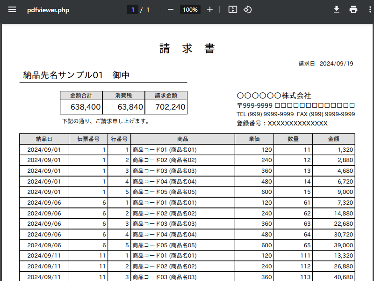Image resolution: width=374 pixels, height=281 pixels.
Task: Click quantity 62 in the table
Action: click(307, 214)
